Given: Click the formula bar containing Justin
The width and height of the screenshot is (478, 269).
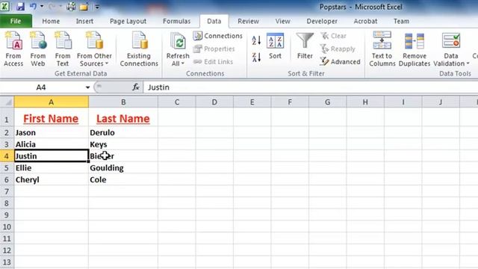Looking at the screenshot, I should [311, 87].
